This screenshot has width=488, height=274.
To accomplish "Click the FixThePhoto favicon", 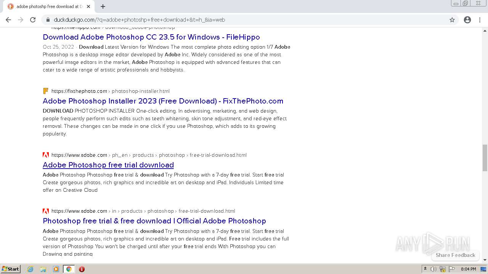I will [x=46, y=91].
